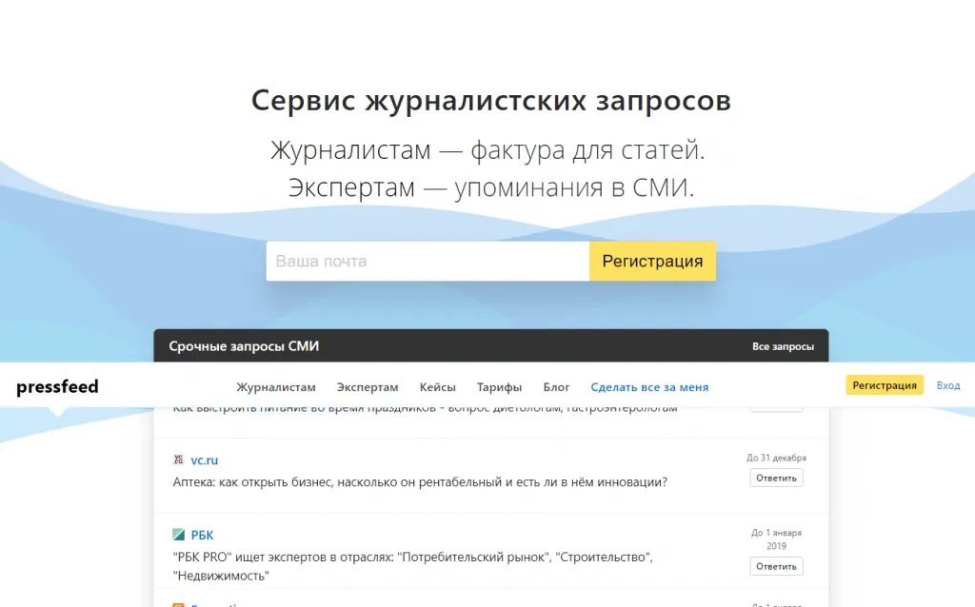Open the Блог link

(556, 387)
